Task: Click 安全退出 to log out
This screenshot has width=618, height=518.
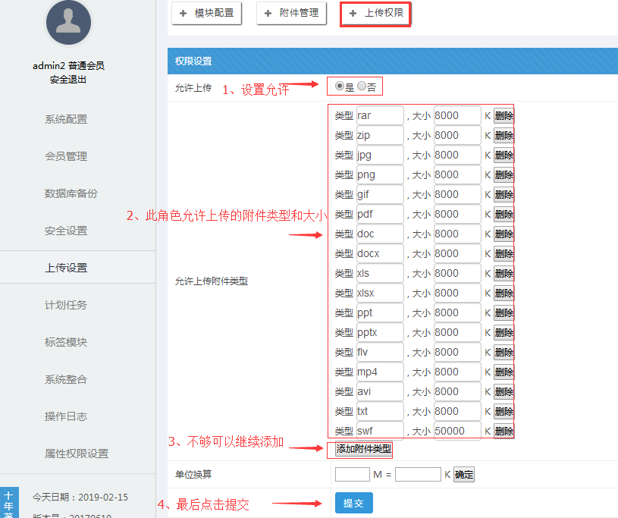Action: (68, 79)
